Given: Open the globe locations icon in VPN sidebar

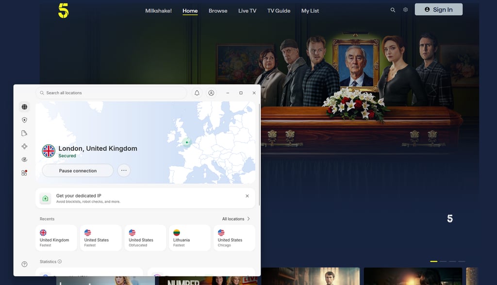Looking at the screenshot, I should pos(24,107).
